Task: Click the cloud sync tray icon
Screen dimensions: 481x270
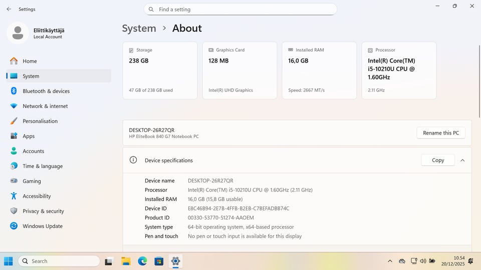Action: click(x=402, y=261)
